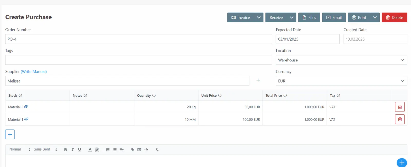Open the Sans Serif font dropdown

pyautogui.click(x=45, y=149)
